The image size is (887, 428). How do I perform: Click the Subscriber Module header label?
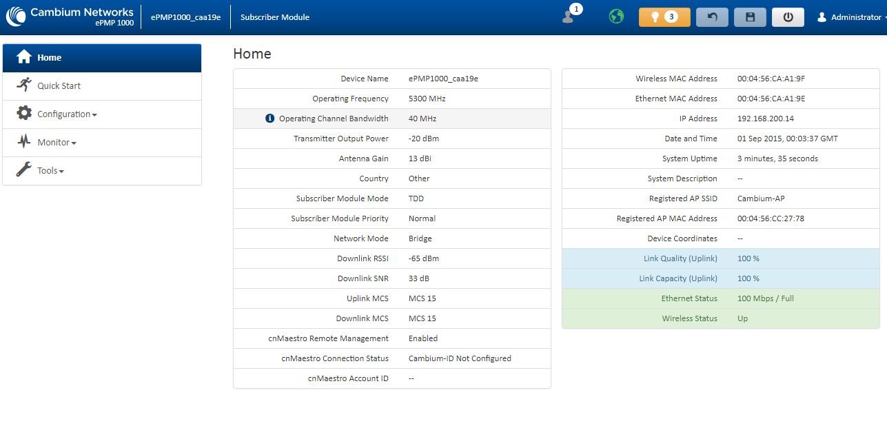[x=274, y=17]
